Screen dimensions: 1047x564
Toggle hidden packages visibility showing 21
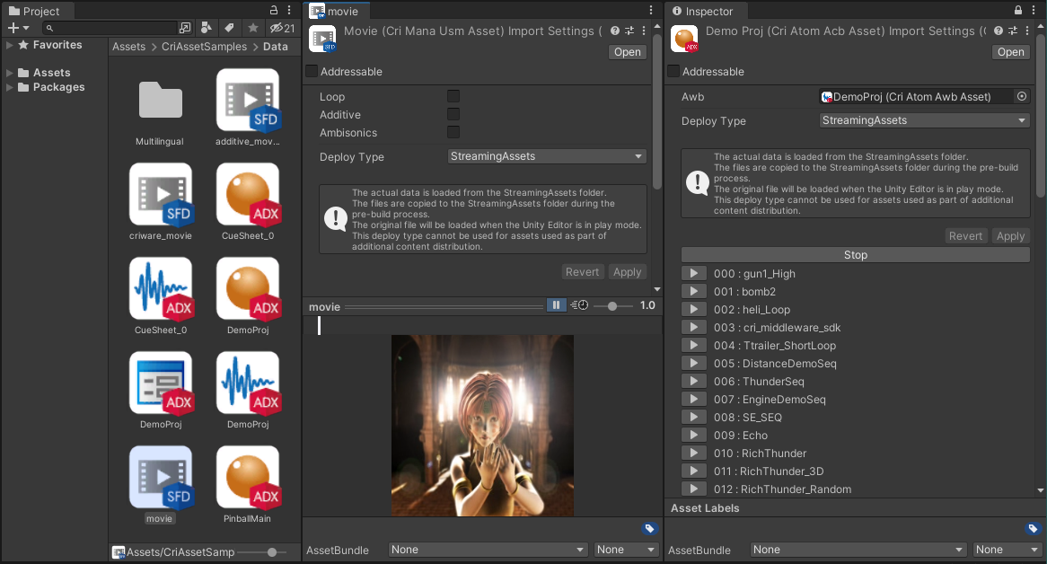coord(282,28)
